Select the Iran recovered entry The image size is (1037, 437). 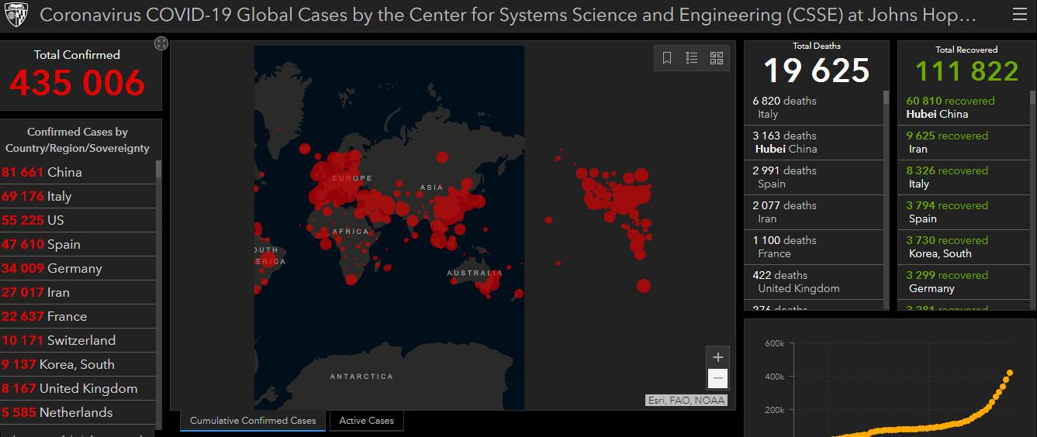pyautogui.click(x=966, y=143)
